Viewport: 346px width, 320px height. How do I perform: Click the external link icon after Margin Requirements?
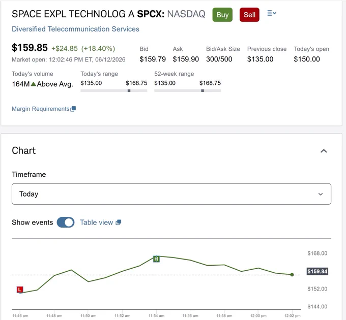point(73,109)
